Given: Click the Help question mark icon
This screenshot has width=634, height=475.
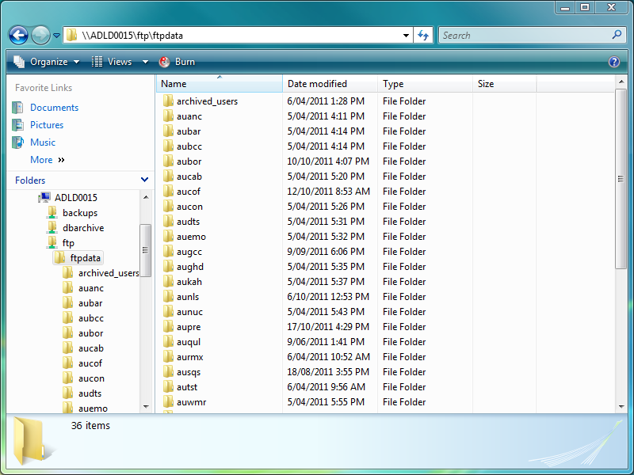Looking at the screenshot, I should (x=616, y=61).
